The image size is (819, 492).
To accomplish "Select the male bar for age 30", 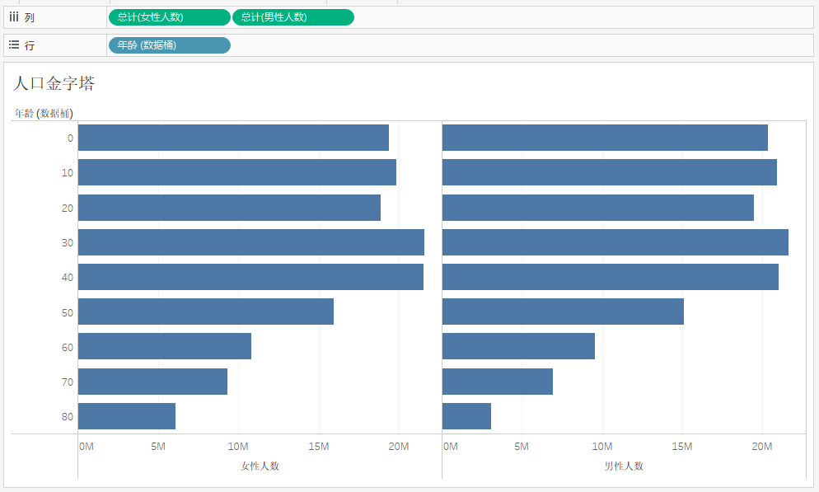I will [x=615, y=242].
